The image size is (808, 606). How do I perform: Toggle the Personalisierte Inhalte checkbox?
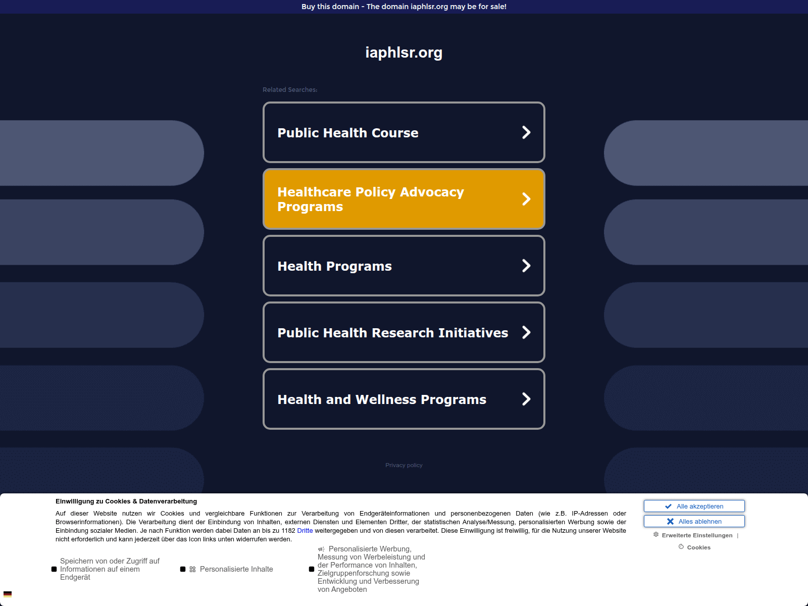[183, 569]
